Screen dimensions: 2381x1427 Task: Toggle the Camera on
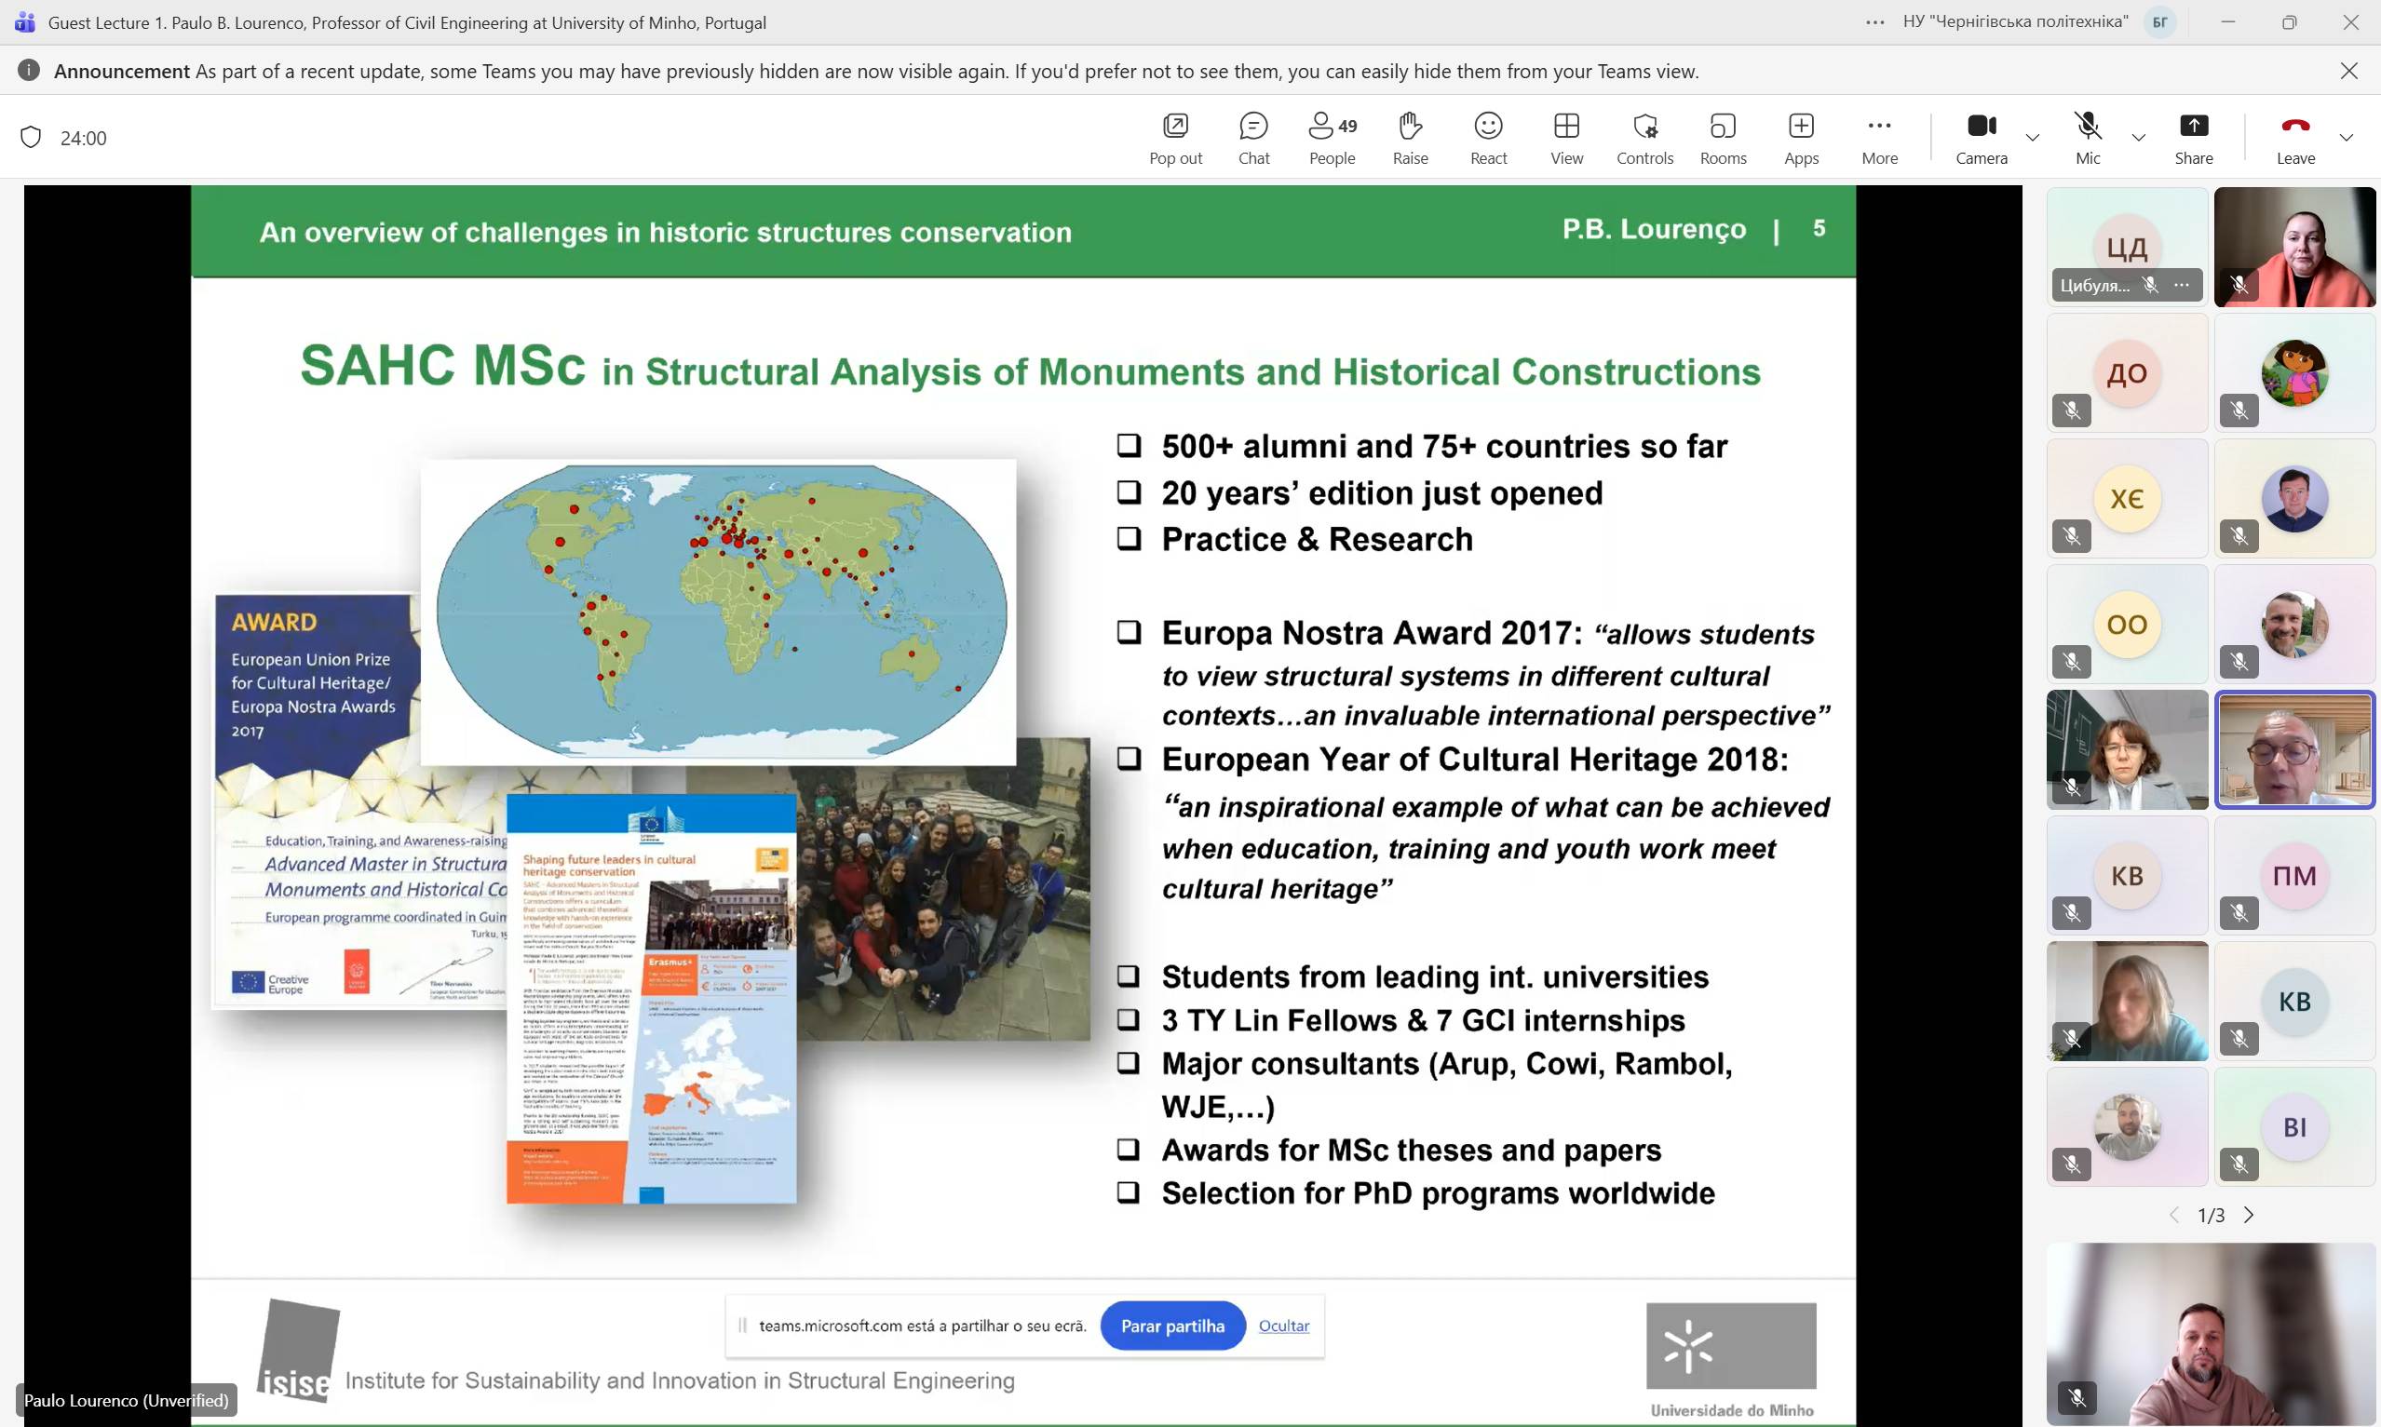tap(1981, 138)
